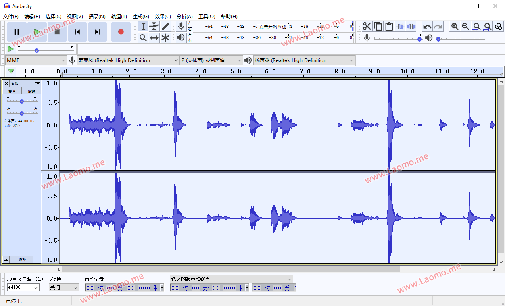Select the Zoom (magnifier) tool

(143, 37)
